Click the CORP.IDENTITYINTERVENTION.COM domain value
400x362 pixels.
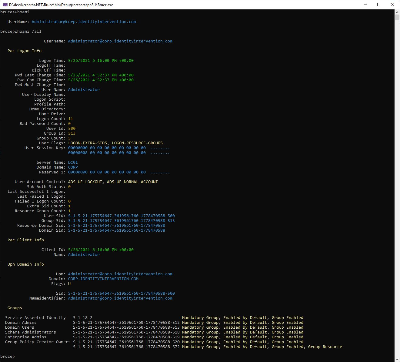(x=103, y=279)
